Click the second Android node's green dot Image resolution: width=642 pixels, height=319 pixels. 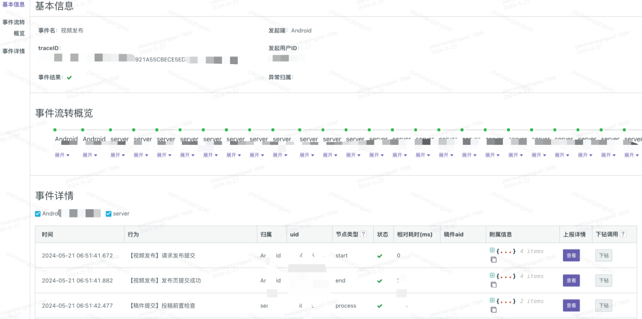82,130
